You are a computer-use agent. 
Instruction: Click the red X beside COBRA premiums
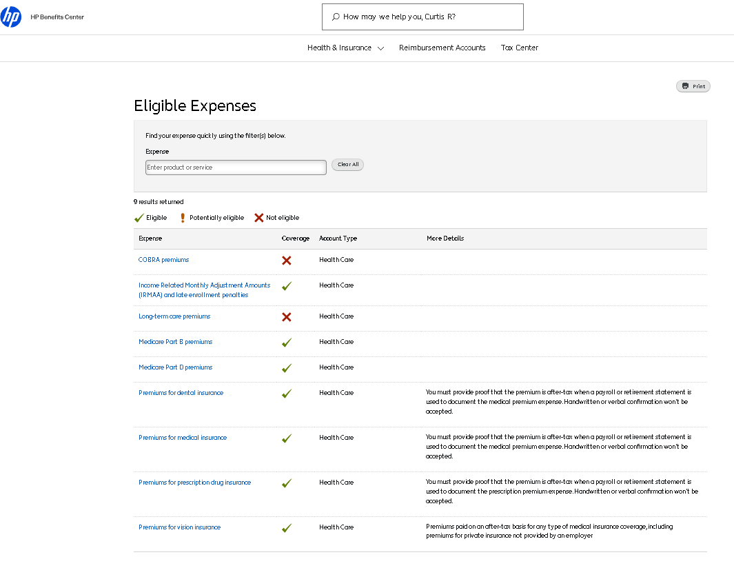[287, 261]
